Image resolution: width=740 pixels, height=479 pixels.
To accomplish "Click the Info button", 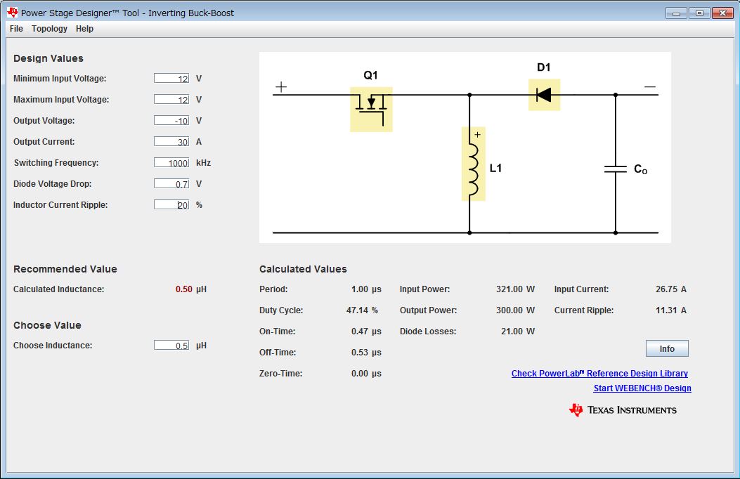I will 667,348.
